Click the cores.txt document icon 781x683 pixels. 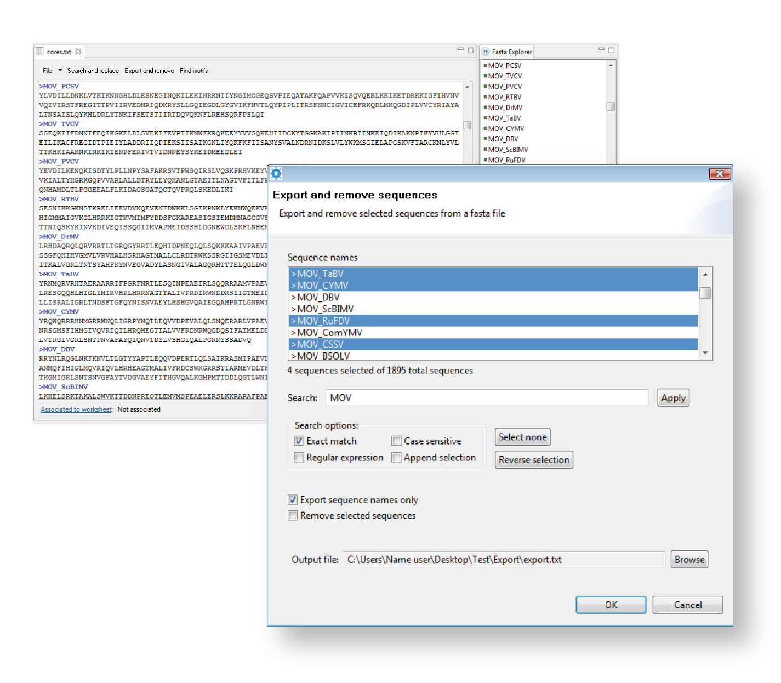[x=40, y=52]
